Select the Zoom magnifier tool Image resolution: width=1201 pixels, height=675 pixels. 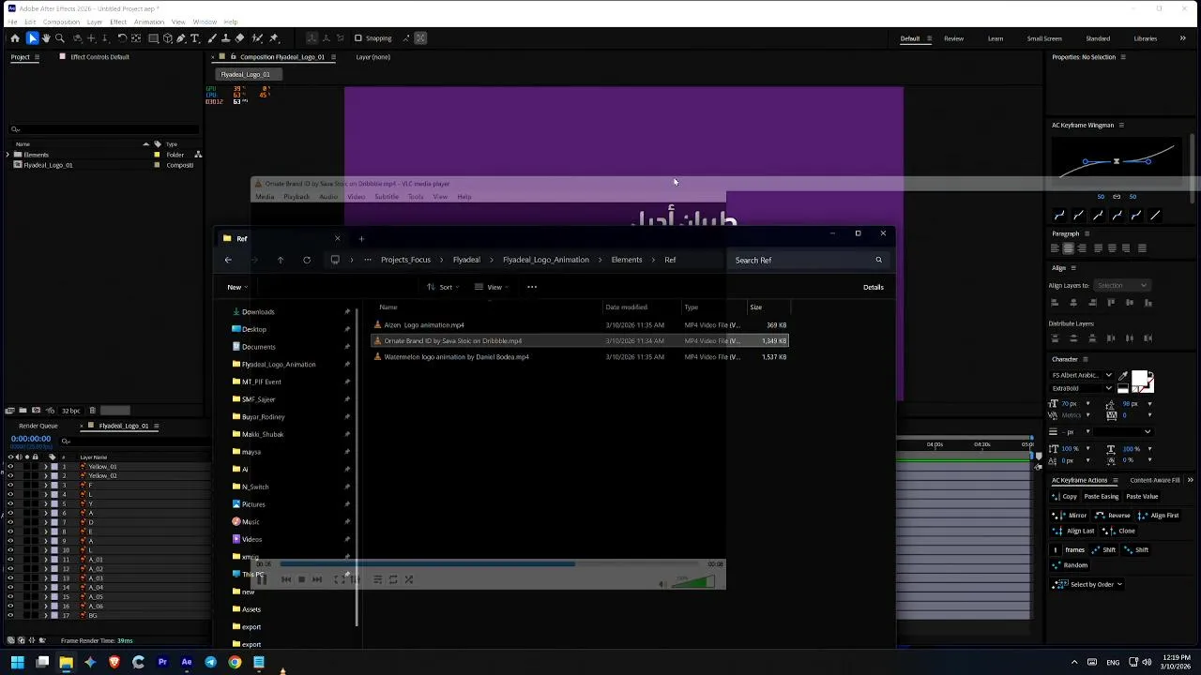(60, 38)
